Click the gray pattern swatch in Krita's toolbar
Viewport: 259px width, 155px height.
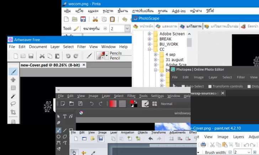click(122, 104)
